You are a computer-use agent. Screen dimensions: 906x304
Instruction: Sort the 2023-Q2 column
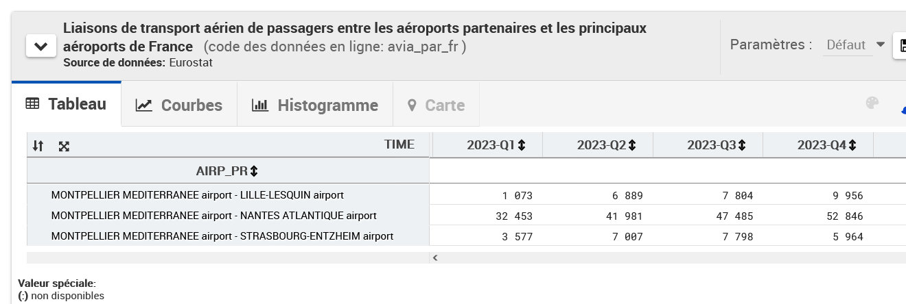(631, 145)
